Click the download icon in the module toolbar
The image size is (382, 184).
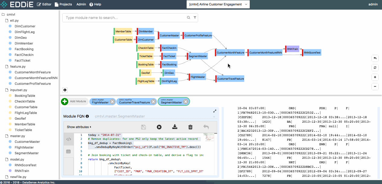[175, 127]
